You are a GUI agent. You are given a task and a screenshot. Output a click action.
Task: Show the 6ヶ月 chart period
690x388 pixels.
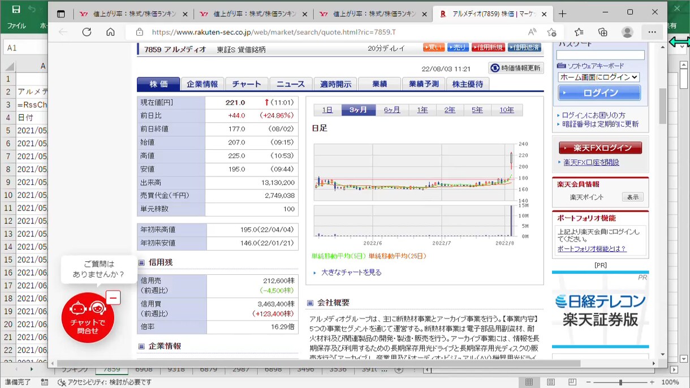(x=392, y=110)
